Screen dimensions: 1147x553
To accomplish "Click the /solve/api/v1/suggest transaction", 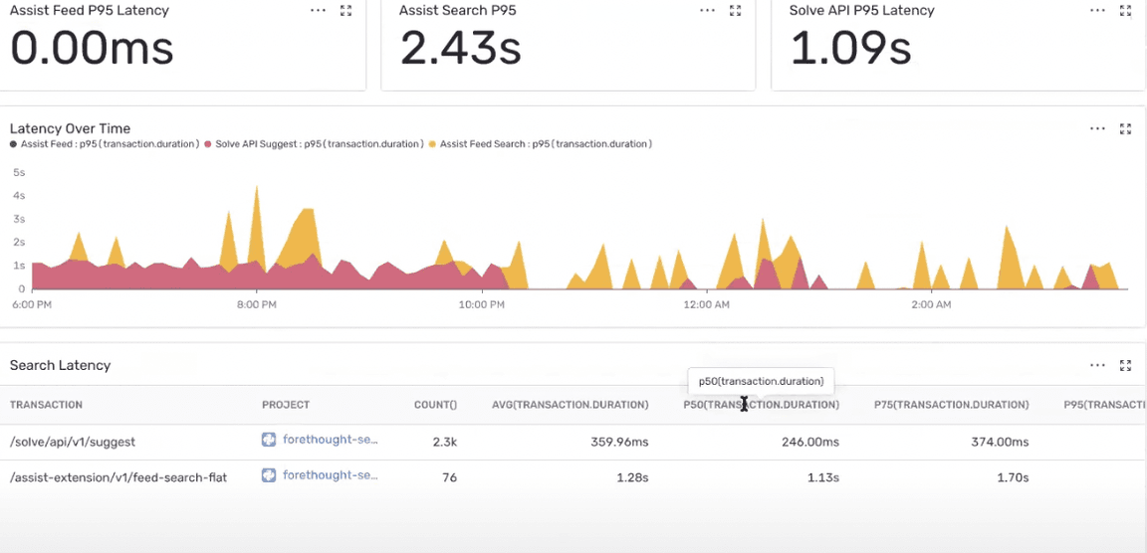I will [x=73, y=442].
